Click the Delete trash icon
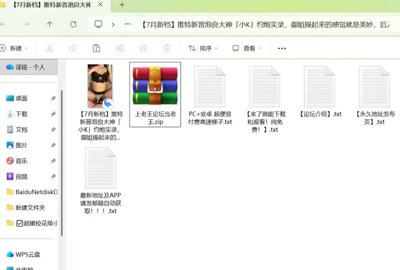 [x=167, y=48]
